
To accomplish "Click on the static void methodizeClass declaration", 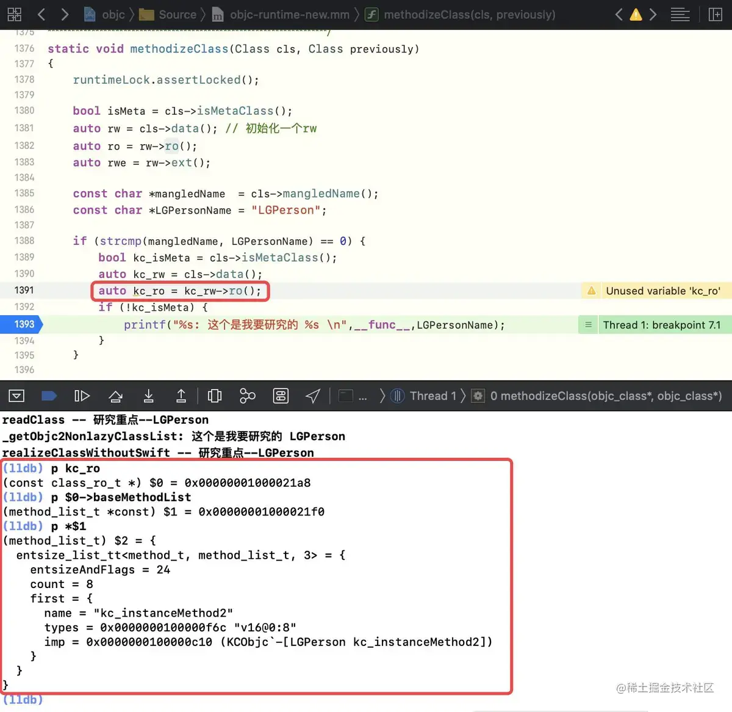I will pos(233,49).
